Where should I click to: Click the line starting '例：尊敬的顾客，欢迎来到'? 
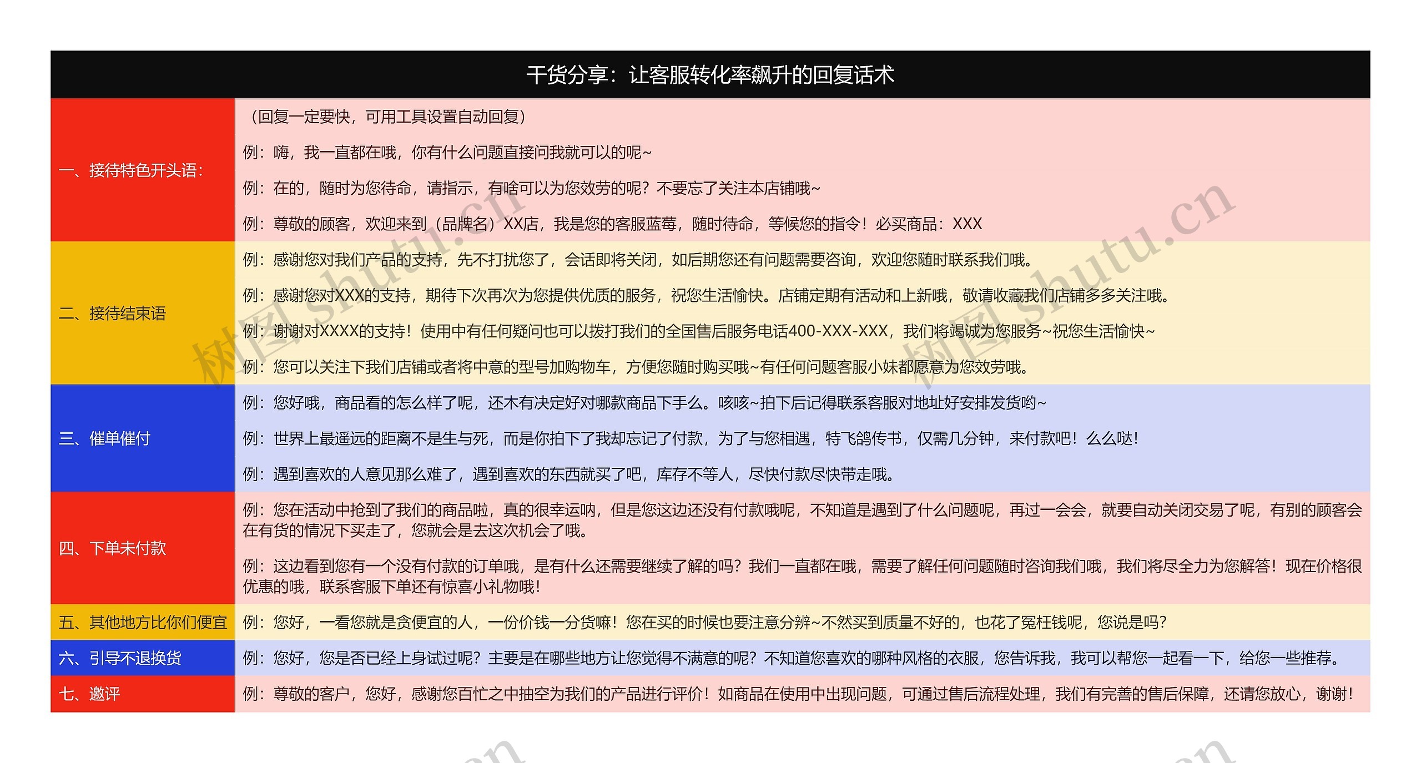point(613,224)
